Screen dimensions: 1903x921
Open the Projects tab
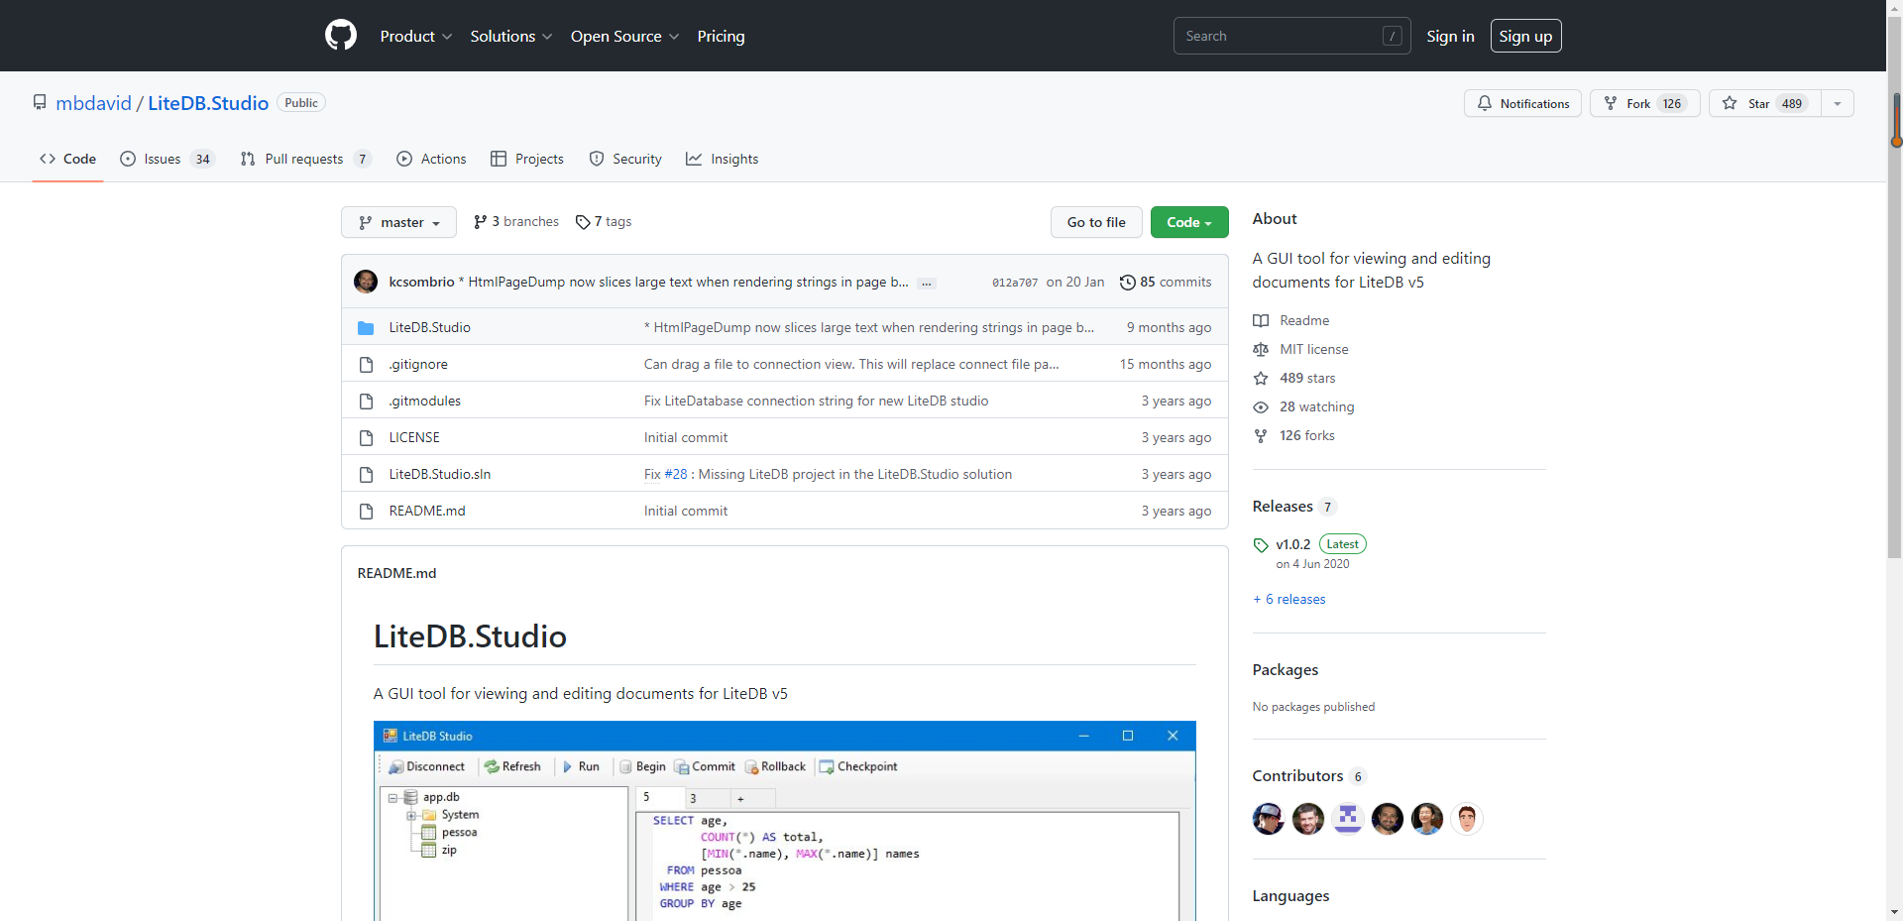527,159
